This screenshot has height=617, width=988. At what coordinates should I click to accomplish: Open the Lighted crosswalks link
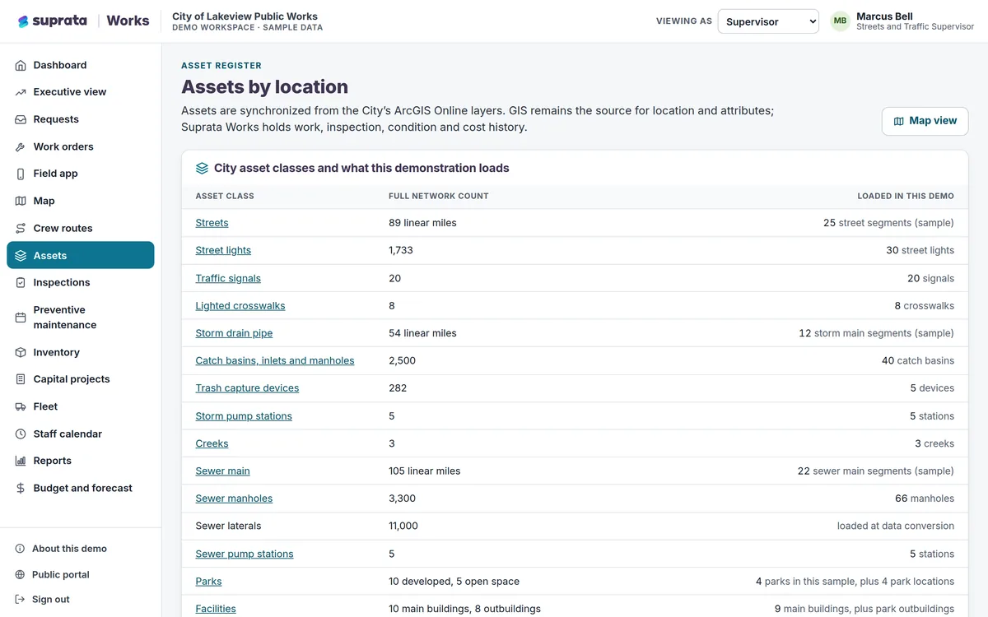click(x=240, y=306)
